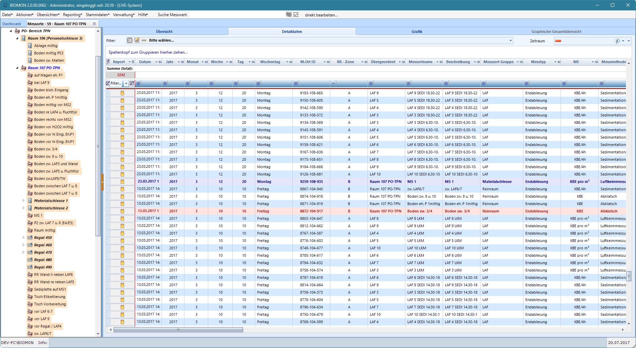This screenshot has height=348, width=636.
Task: Open the RR - Zone column dropdown
Action: coord(362,62)
